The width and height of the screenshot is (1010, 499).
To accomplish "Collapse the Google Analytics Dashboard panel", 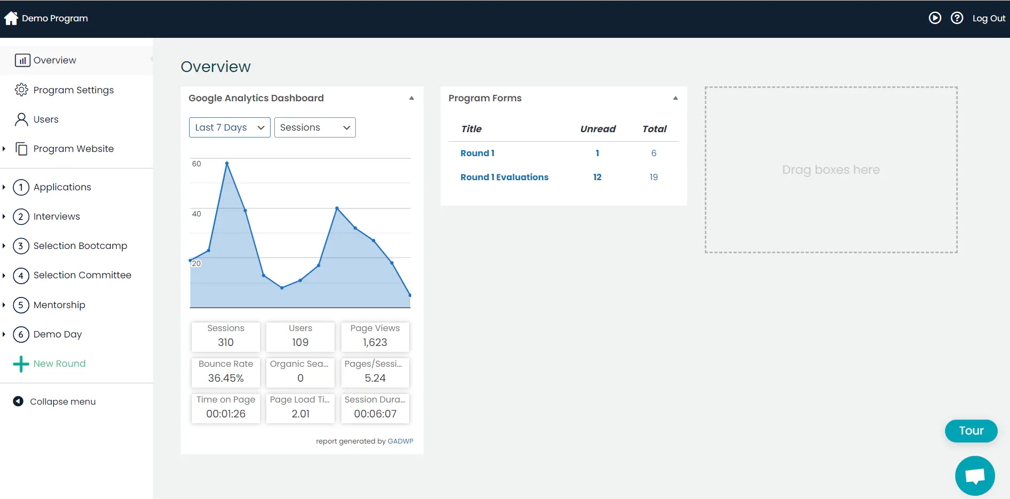I will tap(411, 98).
